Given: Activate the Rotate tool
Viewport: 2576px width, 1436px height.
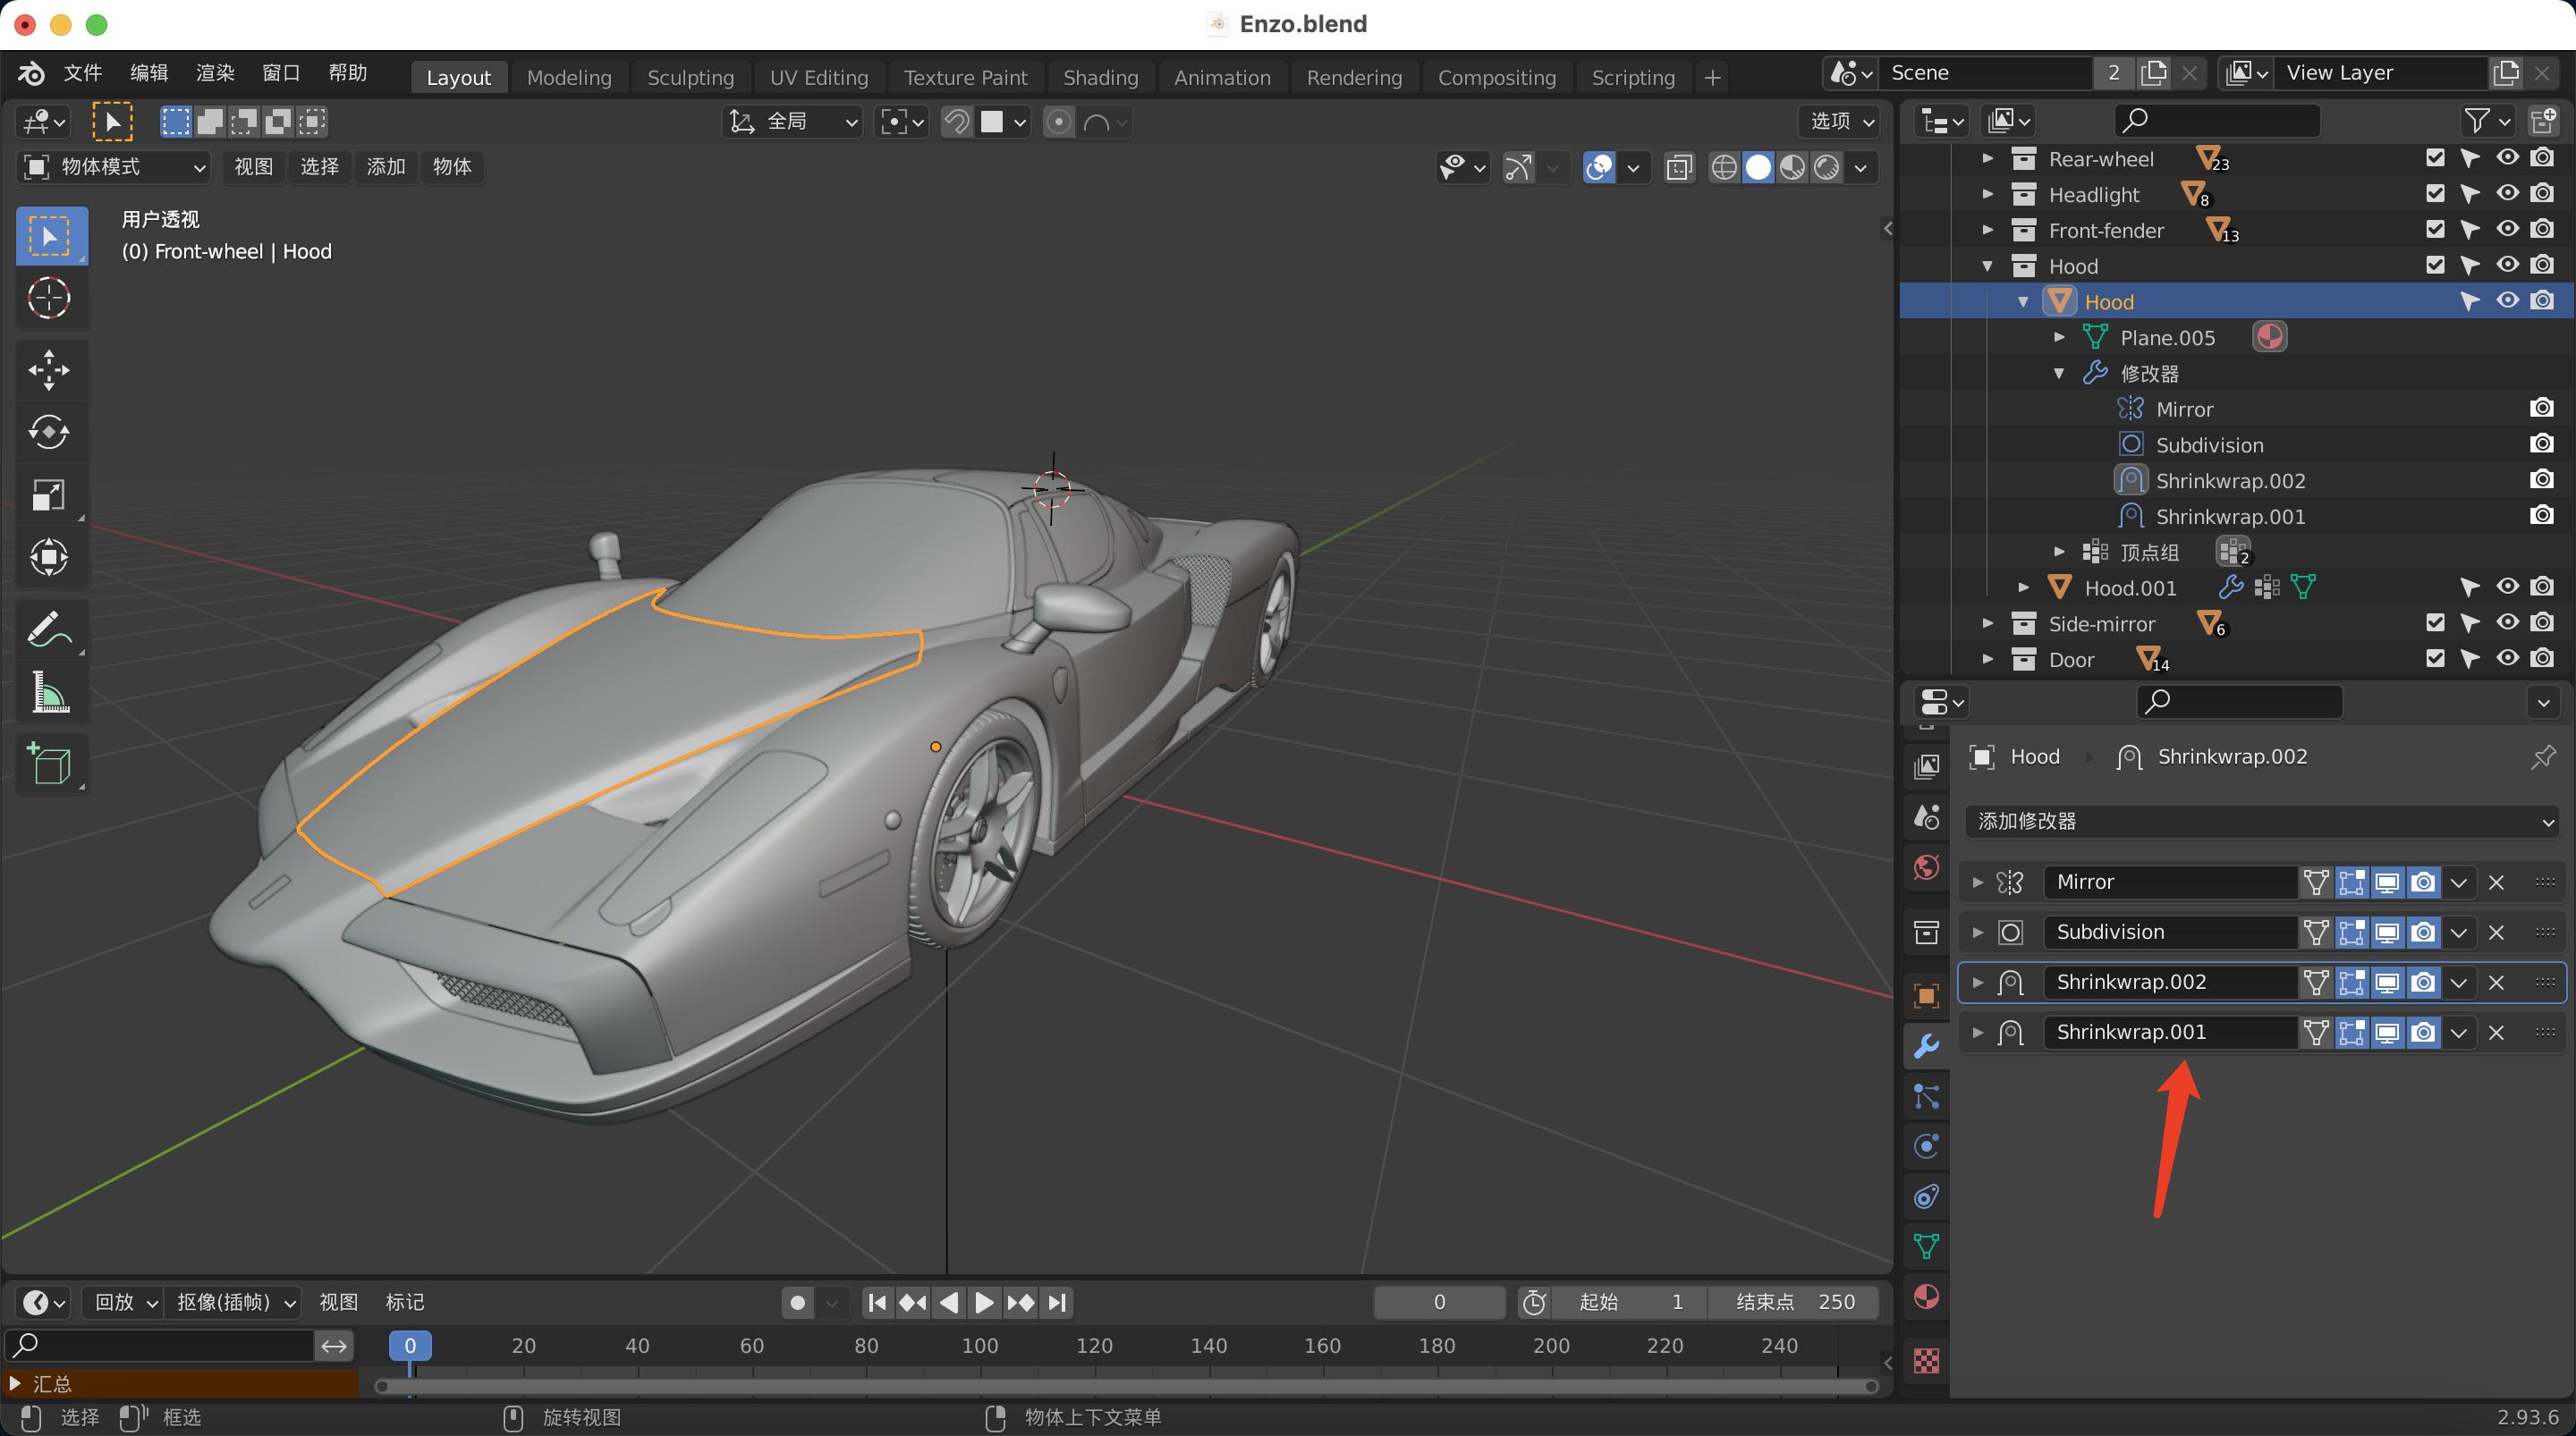Looking at the screenshot, I should 48,432.
